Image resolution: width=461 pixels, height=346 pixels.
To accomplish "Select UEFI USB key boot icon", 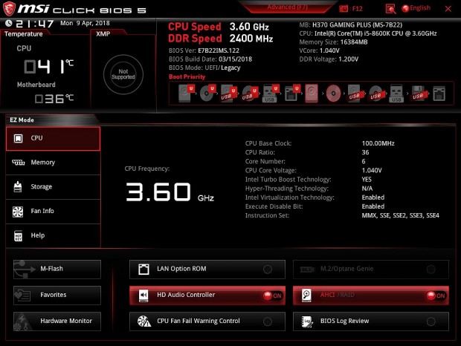I will [x=270, y=94].
